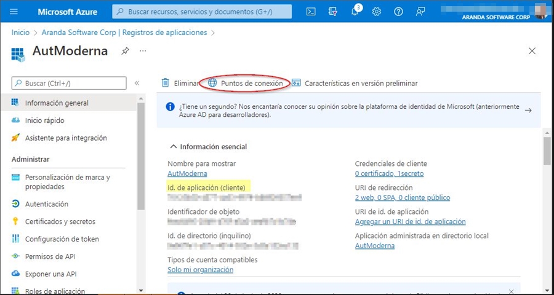Open the directories and subscriptions filter icon
Viewport: 554px width, 295px height.
(x=332, y=12)
